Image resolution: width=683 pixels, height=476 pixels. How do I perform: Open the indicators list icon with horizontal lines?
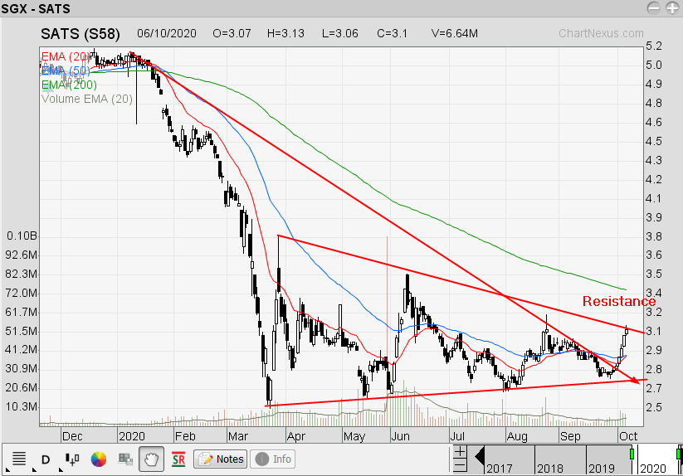(19, 459)
